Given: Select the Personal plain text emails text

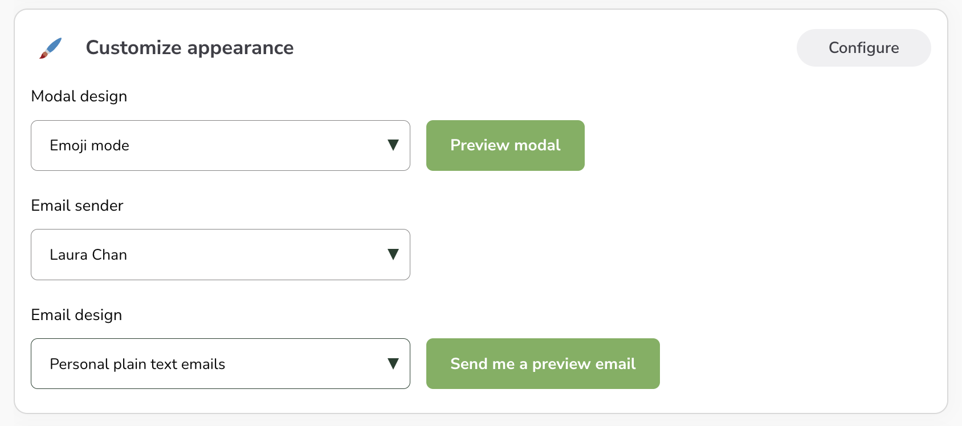Looking at the screenshot, I should click(x=137, y=364).
